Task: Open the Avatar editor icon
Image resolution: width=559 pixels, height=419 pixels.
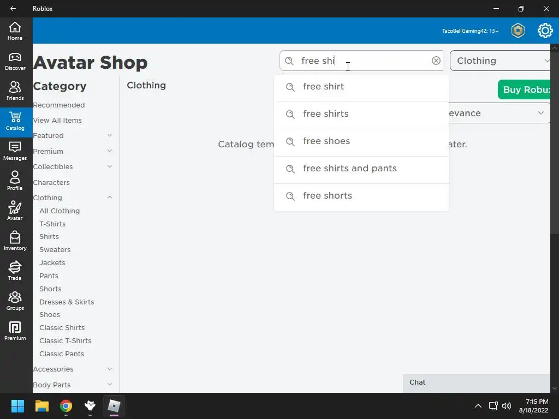Action: 15,211
